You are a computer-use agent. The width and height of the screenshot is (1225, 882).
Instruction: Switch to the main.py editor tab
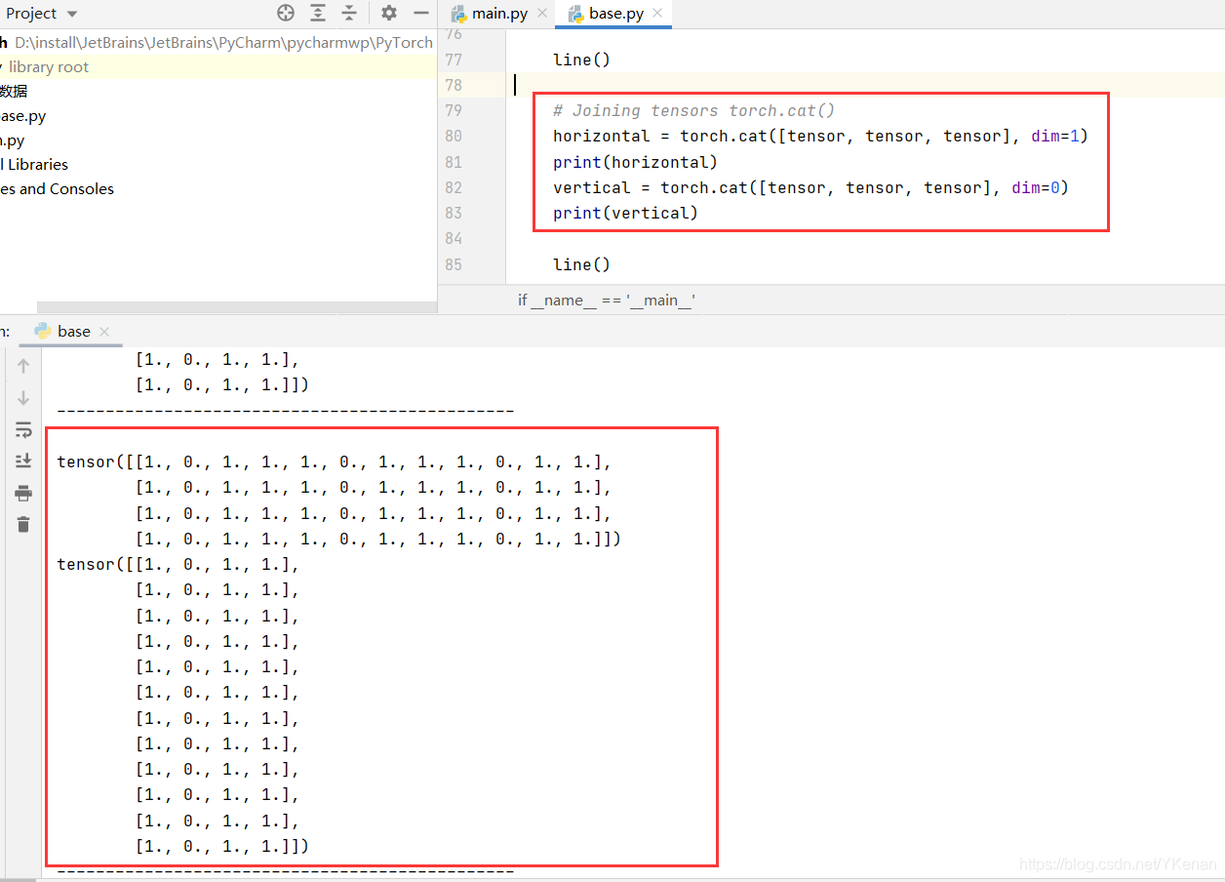[x=499, y=14]
